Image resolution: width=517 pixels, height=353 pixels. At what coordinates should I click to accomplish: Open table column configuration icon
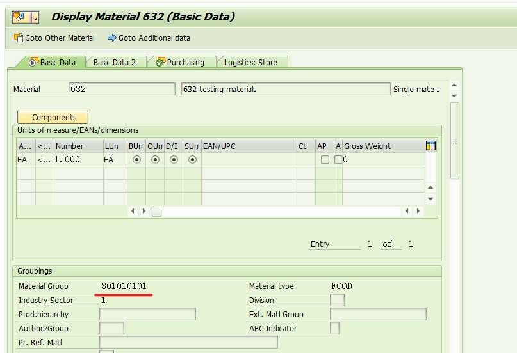(431, 145)
